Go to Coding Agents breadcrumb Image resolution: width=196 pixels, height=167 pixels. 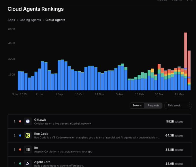[30, 20]
